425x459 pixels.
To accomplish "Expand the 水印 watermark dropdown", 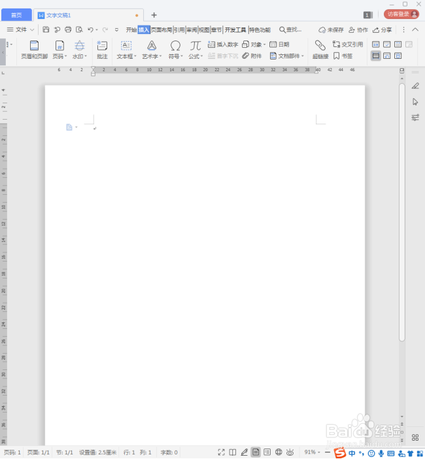I will [x=86, y=56].
